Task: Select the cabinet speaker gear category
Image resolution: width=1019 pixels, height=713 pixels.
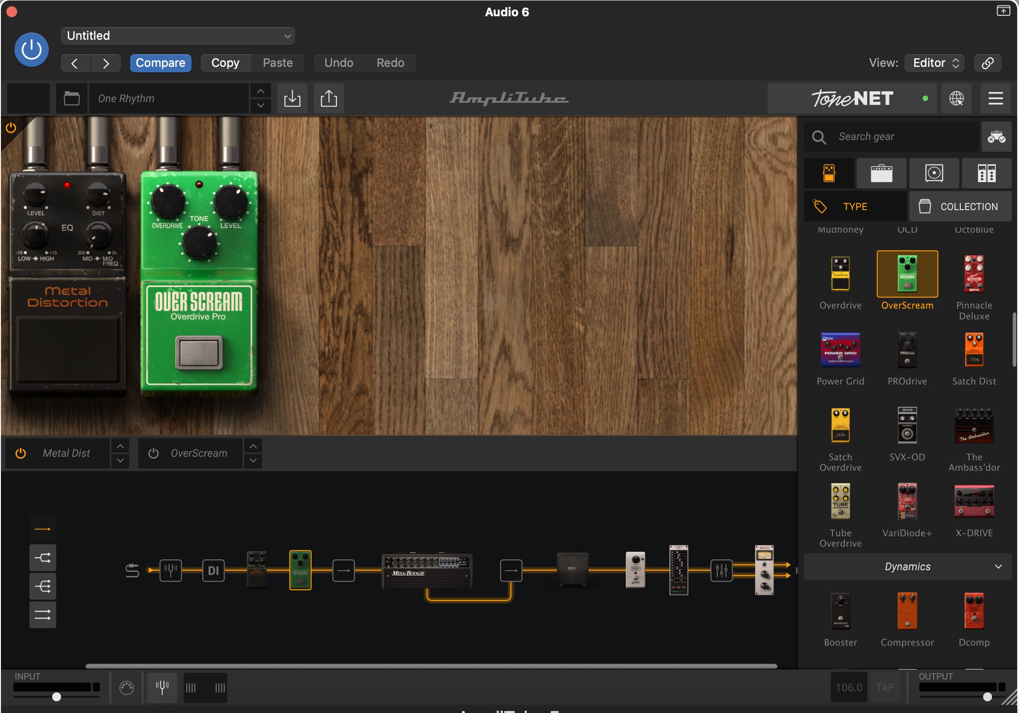Action: pyautogui.click(x=934, y=173)
